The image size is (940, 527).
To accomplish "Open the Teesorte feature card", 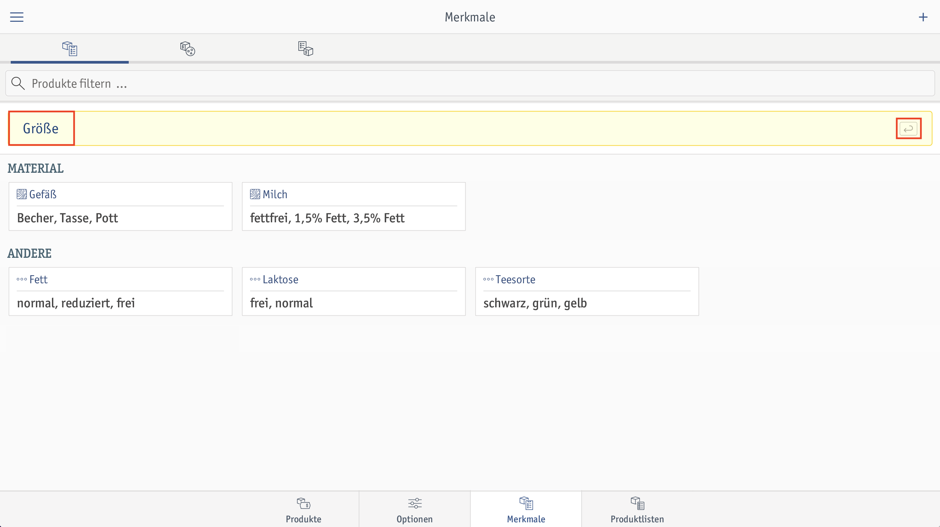I will 587,291.
